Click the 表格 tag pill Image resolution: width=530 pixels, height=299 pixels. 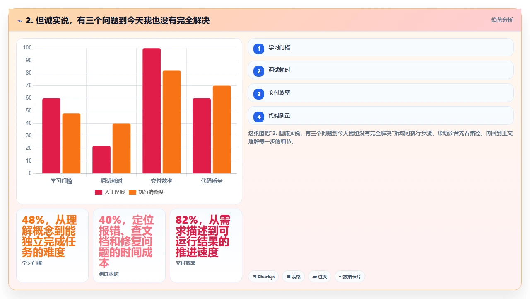tap(294, 277)
